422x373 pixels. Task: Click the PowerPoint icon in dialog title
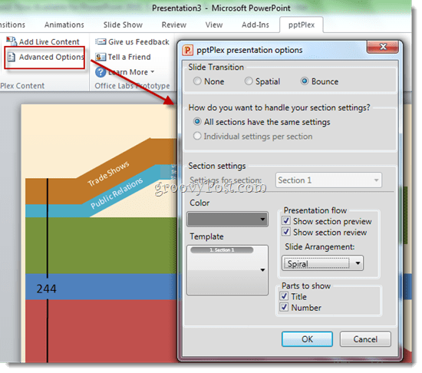(x=187, y=50)
